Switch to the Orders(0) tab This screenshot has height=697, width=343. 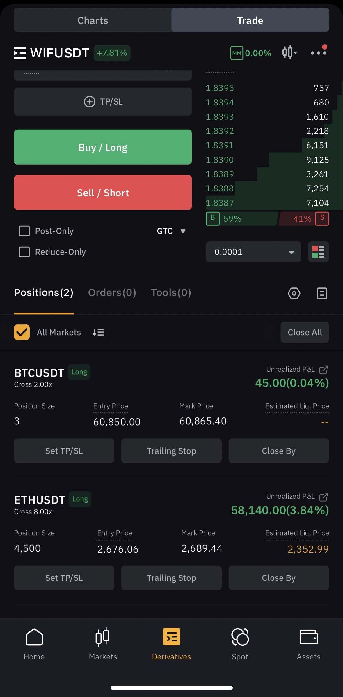(x=112, y=292)
